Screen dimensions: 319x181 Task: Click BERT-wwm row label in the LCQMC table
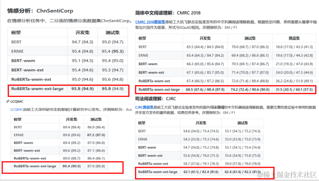tap(23, 143)
